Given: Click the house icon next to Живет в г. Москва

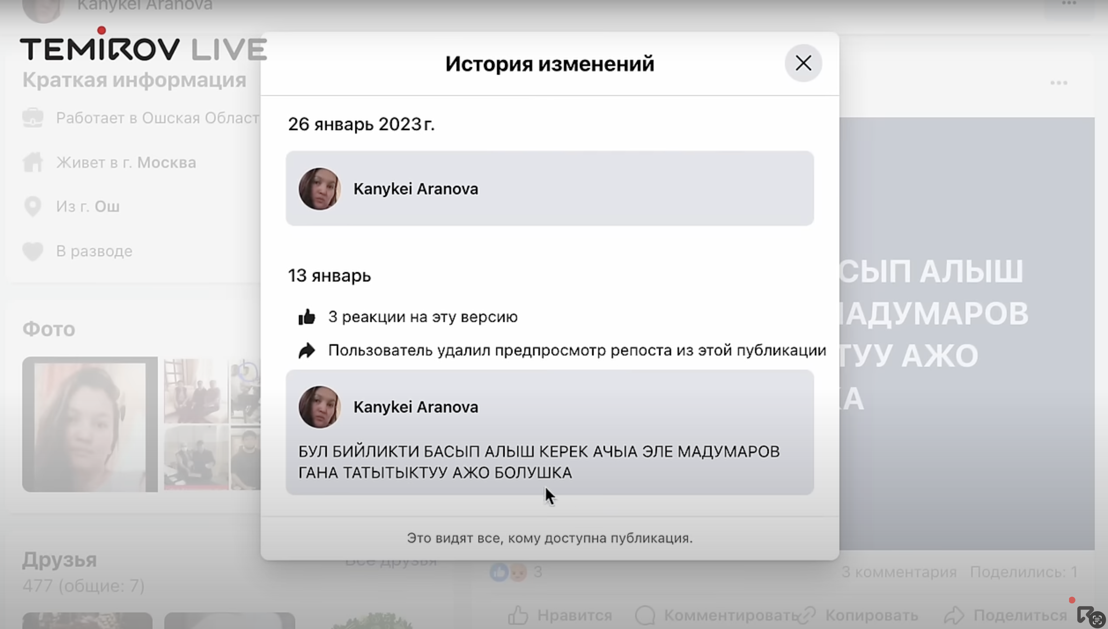Looking at the screenshot, I should point(33,163).
